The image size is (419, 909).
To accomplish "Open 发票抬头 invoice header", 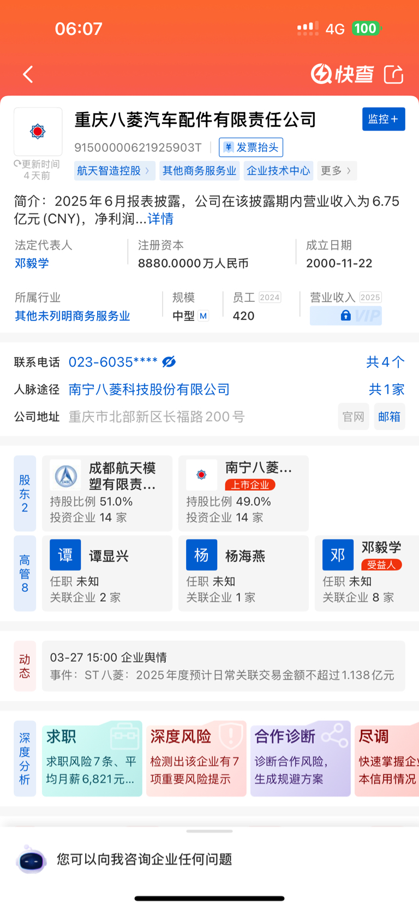I will [x=251, y=147].
